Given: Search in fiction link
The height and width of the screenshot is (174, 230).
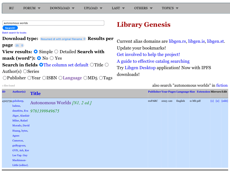Looking at the screenshot, I should pyautogui.click(x=222, y=85).
